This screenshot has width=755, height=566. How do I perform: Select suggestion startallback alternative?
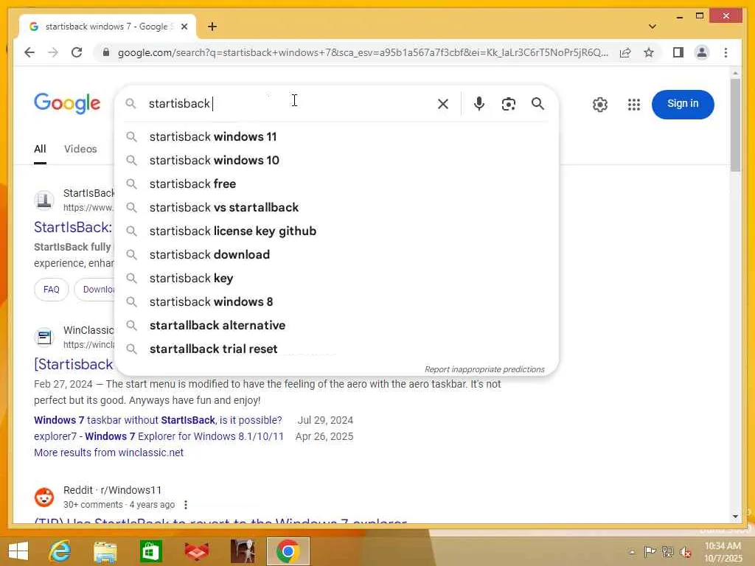[337, 325]
